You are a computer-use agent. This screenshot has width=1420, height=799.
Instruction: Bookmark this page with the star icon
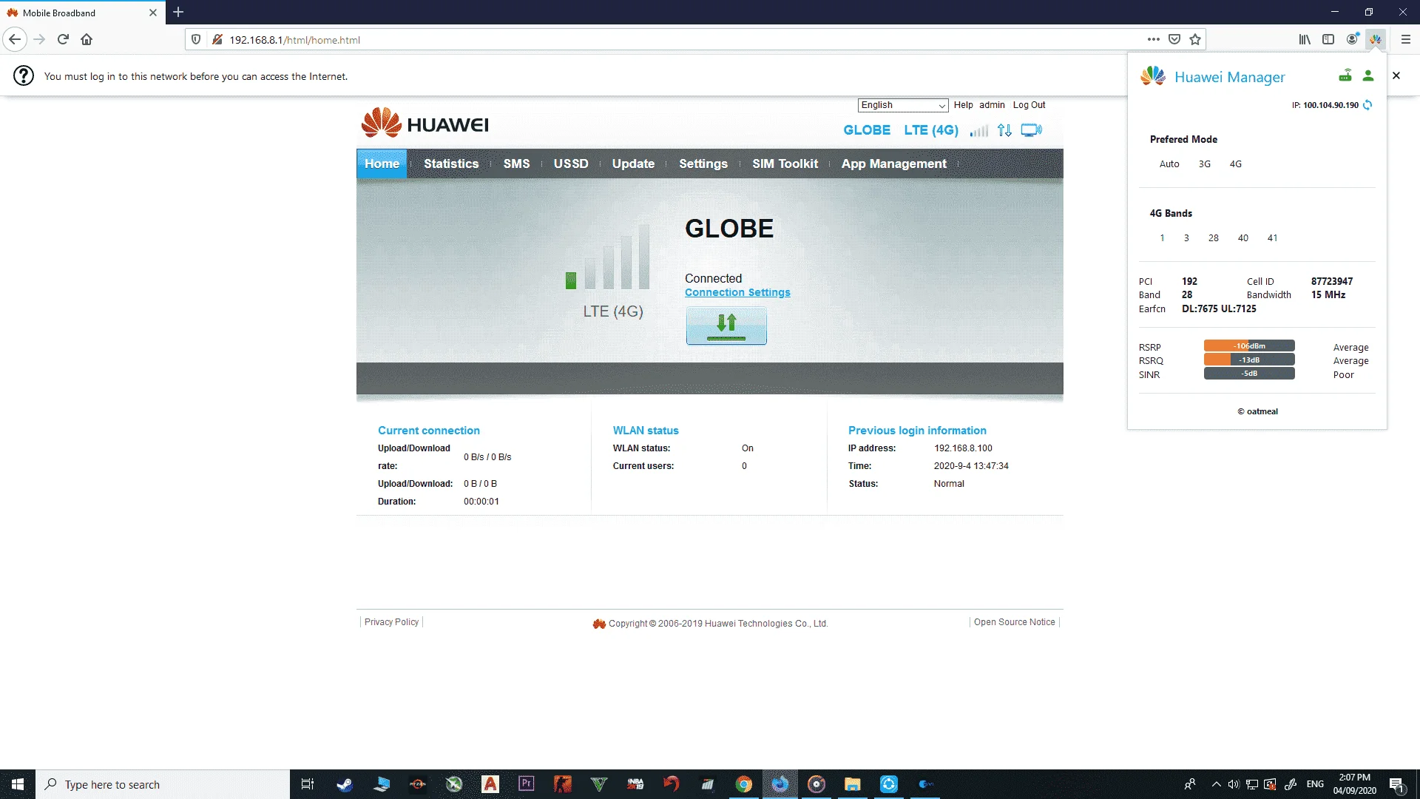pyautogui.click(x=1195, y=39)
